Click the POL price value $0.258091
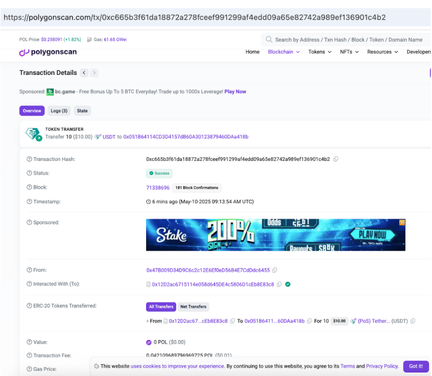 click(x=51, y=39)
